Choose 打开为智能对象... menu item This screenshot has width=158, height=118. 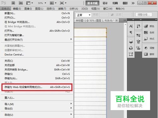pyautogui.click(x=37, y=35)
